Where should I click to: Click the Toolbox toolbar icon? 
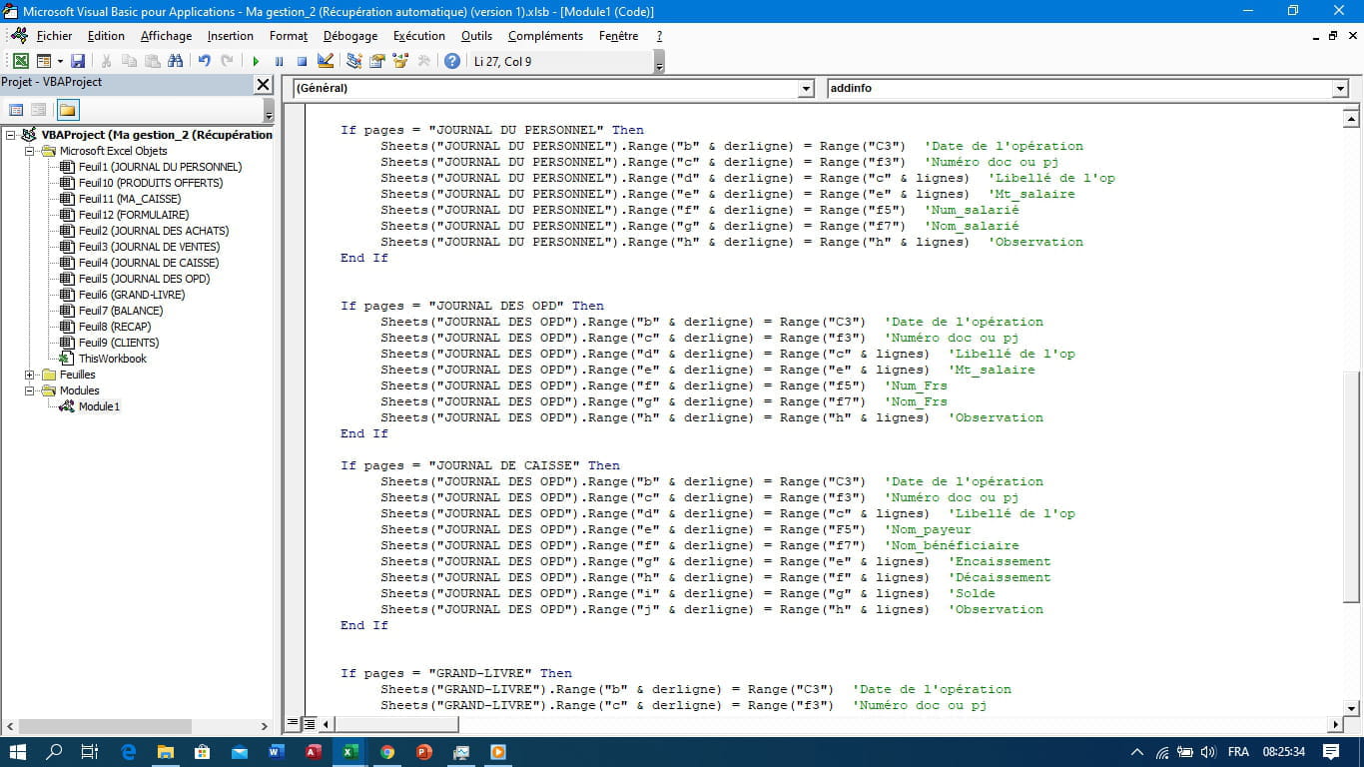point(423,61)
